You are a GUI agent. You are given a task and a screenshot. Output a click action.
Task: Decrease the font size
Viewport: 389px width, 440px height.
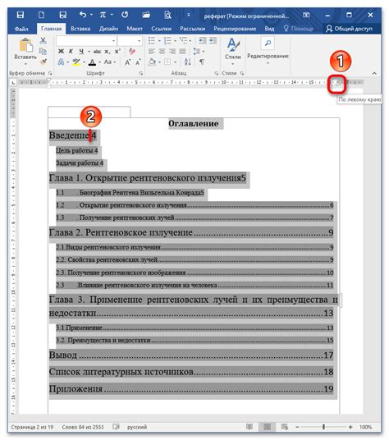click(138, 62)
